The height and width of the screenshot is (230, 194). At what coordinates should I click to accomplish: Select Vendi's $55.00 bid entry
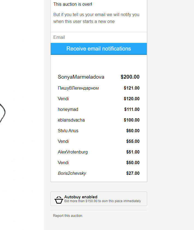[63, 141]
